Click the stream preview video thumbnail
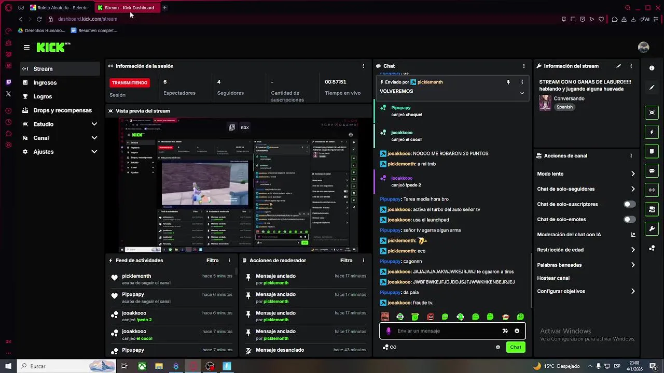The height and width of the screenshot is (373, 664). [239, 185]
